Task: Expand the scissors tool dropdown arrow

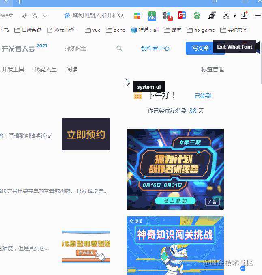Action: (234, 16)
